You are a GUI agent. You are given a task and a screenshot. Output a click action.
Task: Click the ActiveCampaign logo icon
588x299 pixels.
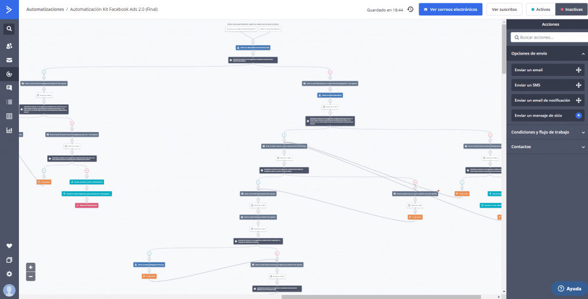coord(9,9)
